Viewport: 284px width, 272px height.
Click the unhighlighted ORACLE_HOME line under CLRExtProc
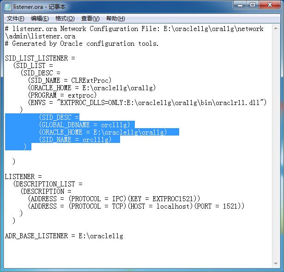tap(91, 88)
